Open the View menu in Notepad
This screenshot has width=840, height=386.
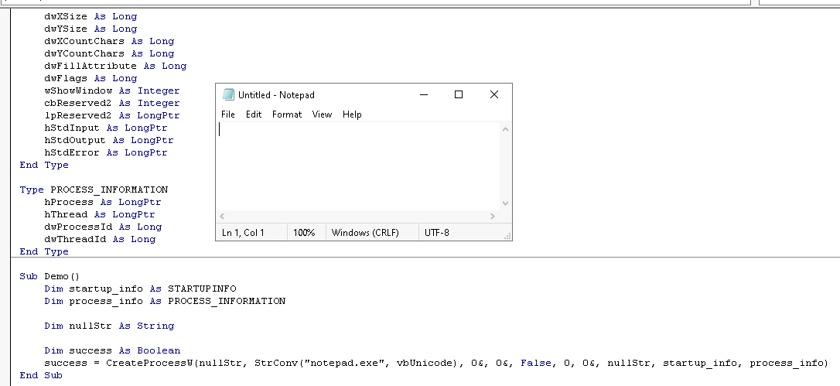(322, 114)
